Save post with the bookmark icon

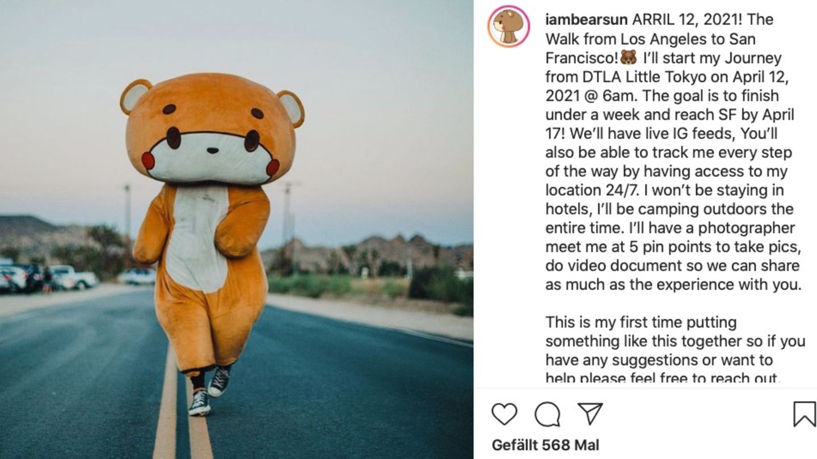point(804,414)
